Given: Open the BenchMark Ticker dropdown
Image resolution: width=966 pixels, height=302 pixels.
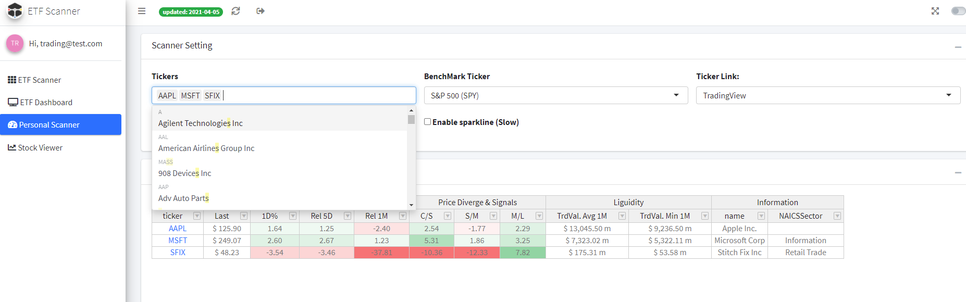Looking at the screenshot, I should (x=556, y=95).
